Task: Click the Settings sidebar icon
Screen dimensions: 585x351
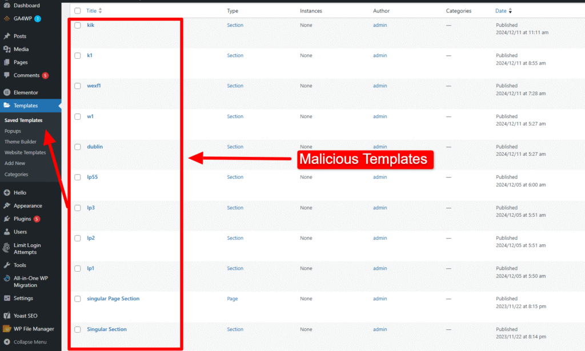Action: pyautogui.click(x=7, y=298)
